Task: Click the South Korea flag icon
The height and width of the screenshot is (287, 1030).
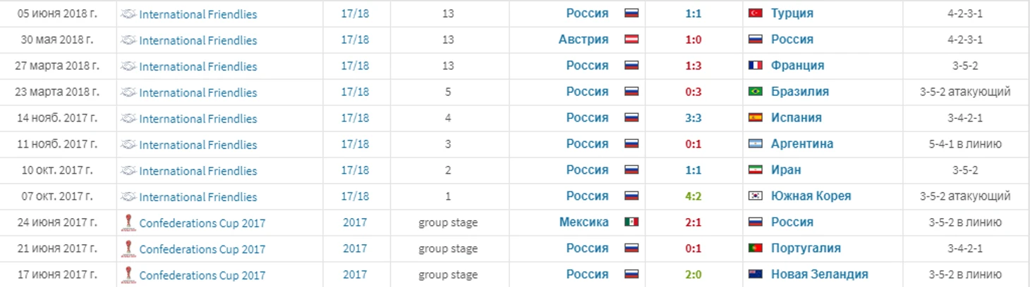Action: (756, 196)
